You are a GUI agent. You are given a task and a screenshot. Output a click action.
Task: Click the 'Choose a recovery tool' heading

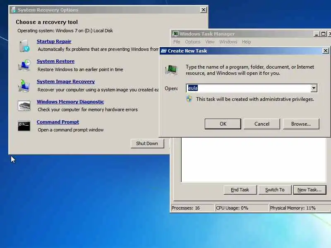pos(47,22)
